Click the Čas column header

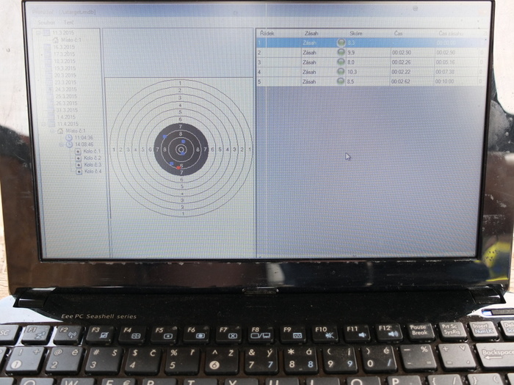pos(397,34)
